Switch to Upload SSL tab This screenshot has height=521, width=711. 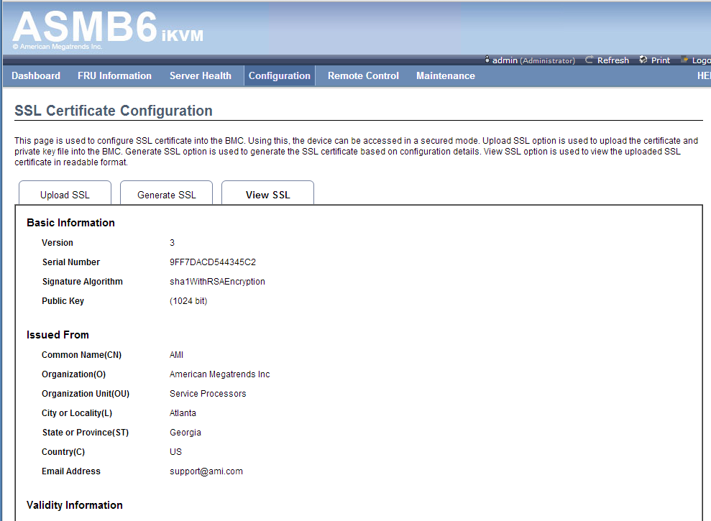click(x=65, y=193)
